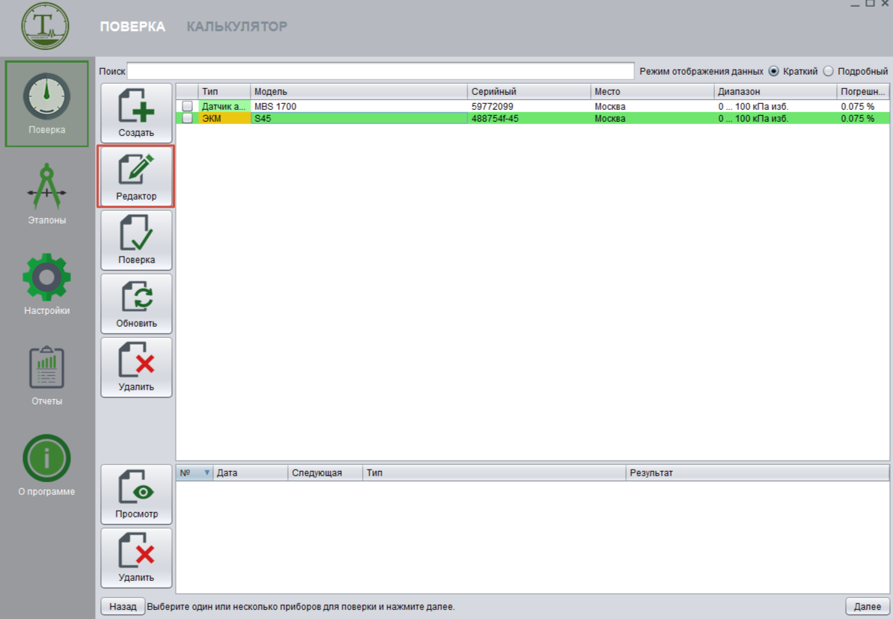
Task: Open Настройки gear icon in sidebar
Action: (x=47, y=278)
